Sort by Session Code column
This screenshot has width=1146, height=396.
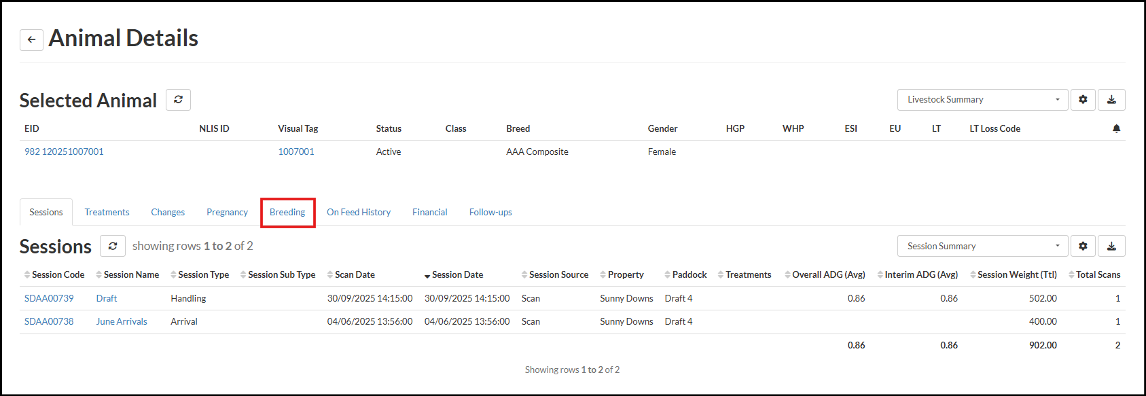click(58, 275)
